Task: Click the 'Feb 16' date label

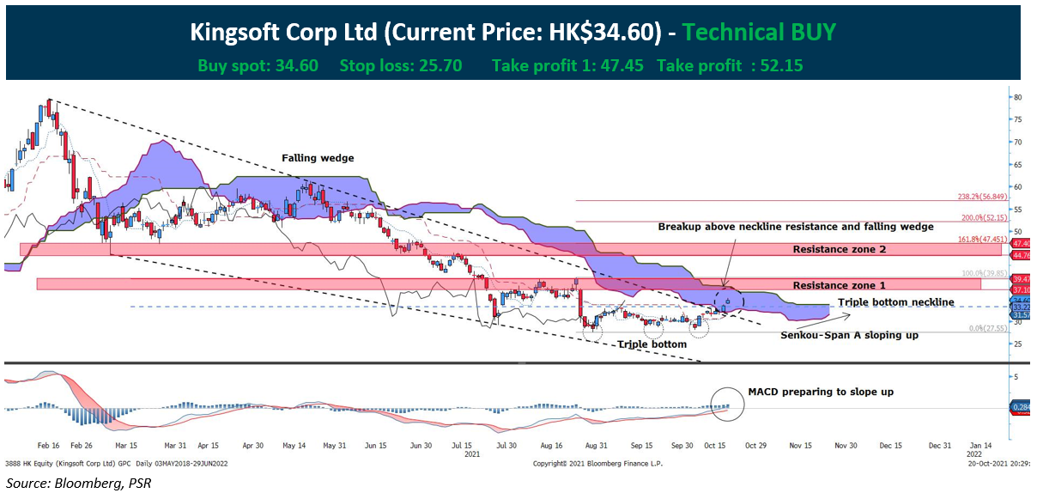Action: 47,447
